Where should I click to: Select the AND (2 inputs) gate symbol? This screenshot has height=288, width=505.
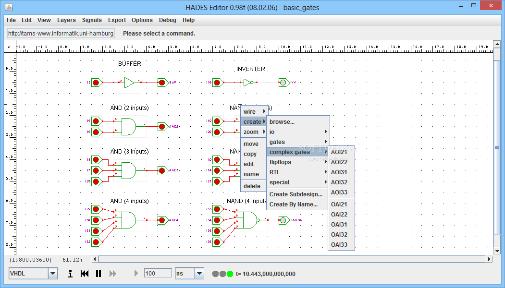129,126
